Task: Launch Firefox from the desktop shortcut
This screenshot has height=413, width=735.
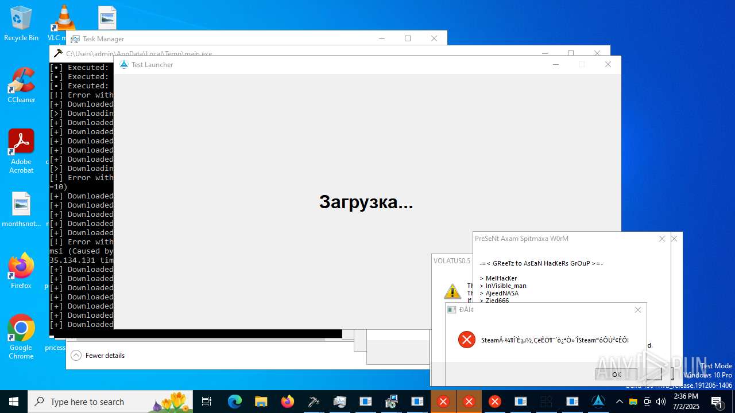Action: [x=21, y=271]
